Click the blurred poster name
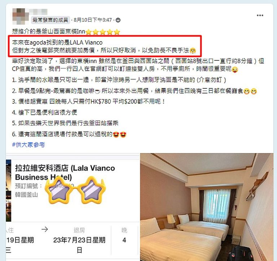 pyautogui.click(x=39, y=12)
